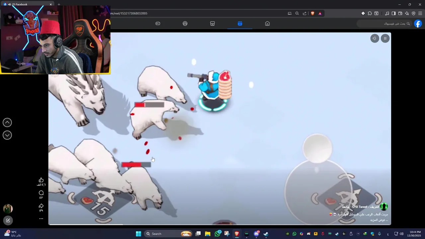Open the El 7areef page avatar on reel
Screen dimensions: 425x239
tap(384, 207)
